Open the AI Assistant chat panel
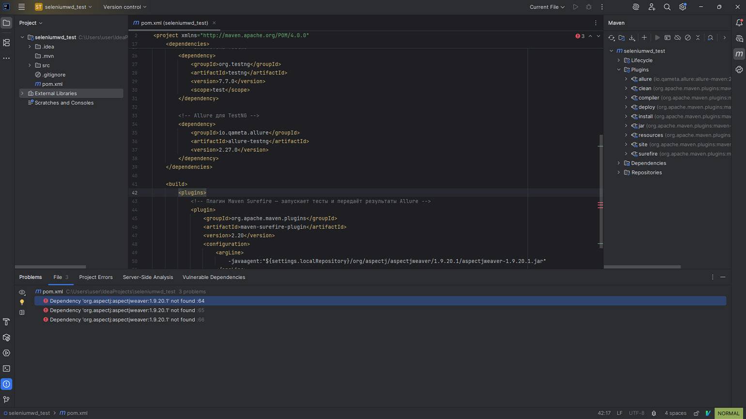The width and height of the screenshot is (746, 419). [739, 38]
